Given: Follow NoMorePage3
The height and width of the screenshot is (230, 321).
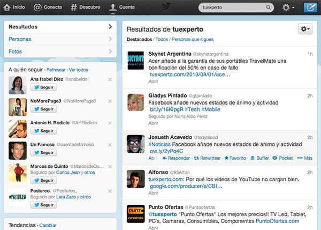Looking at the screenshot, I should 44,109.
